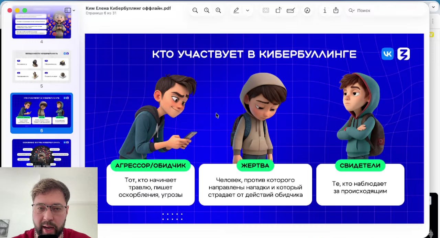This screenshot has width=440, height=238.
Task: Click the share icon in the toolbar
Action: 336,10
